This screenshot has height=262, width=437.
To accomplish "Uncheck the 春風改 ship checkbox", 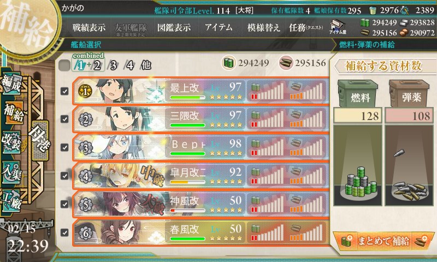I will click(x=64, y=232).
